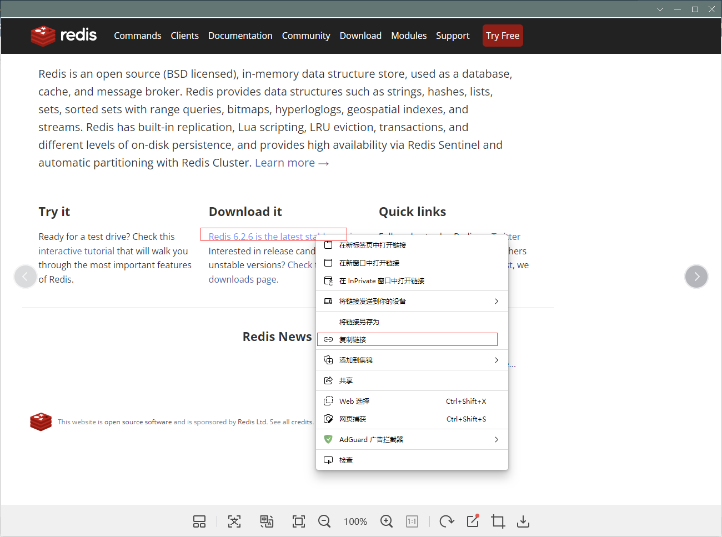Click the text recognition (OCR) icon
The height and width of the screenshot is (537, 722).
pos(234,521)
